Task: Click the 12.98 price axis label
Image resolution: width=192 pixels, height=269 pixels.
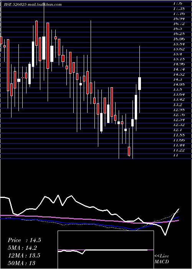Action: click(x=179, y=110)
